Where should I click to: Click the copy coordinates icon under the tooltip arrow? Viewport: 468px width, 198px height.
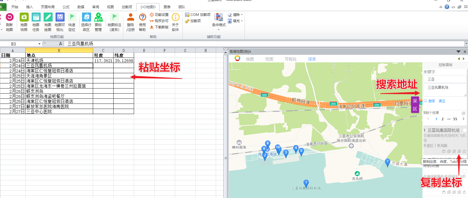pos(459,151)
